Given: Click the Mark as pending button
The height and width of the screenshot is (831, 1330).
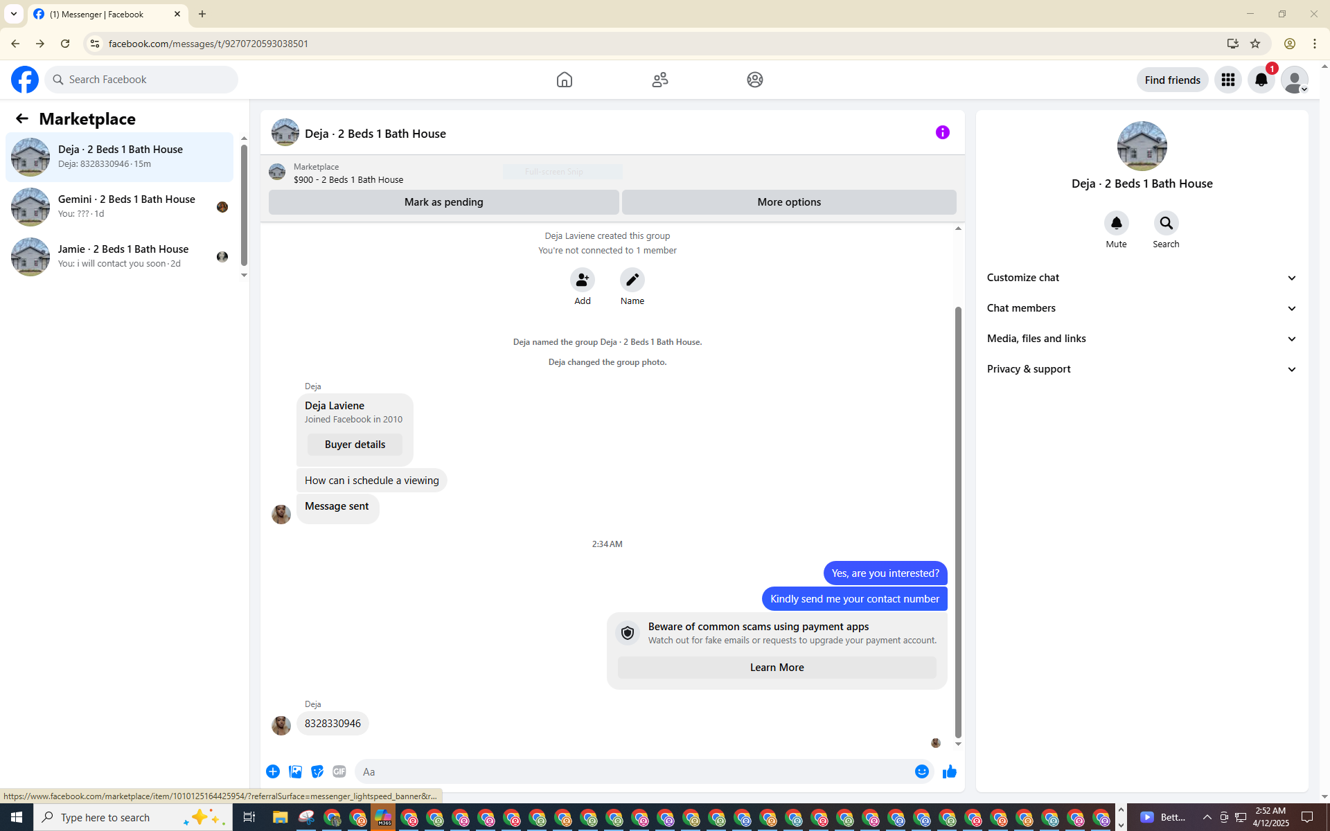Looking at the screenshot, I should click(443, 202).
